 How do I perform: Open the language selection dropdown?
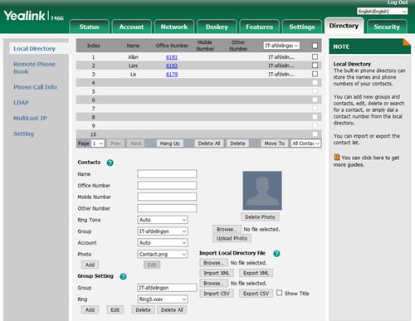(x=382, y=12)
